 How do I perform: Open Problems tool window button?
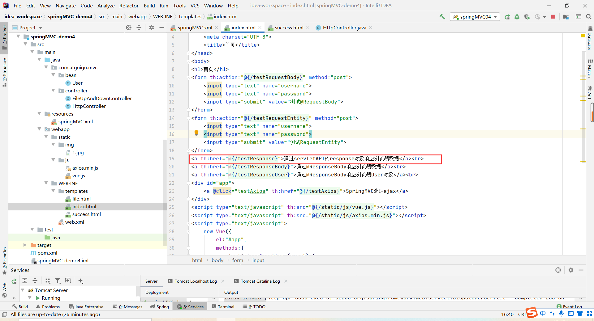tap(48, 307)
